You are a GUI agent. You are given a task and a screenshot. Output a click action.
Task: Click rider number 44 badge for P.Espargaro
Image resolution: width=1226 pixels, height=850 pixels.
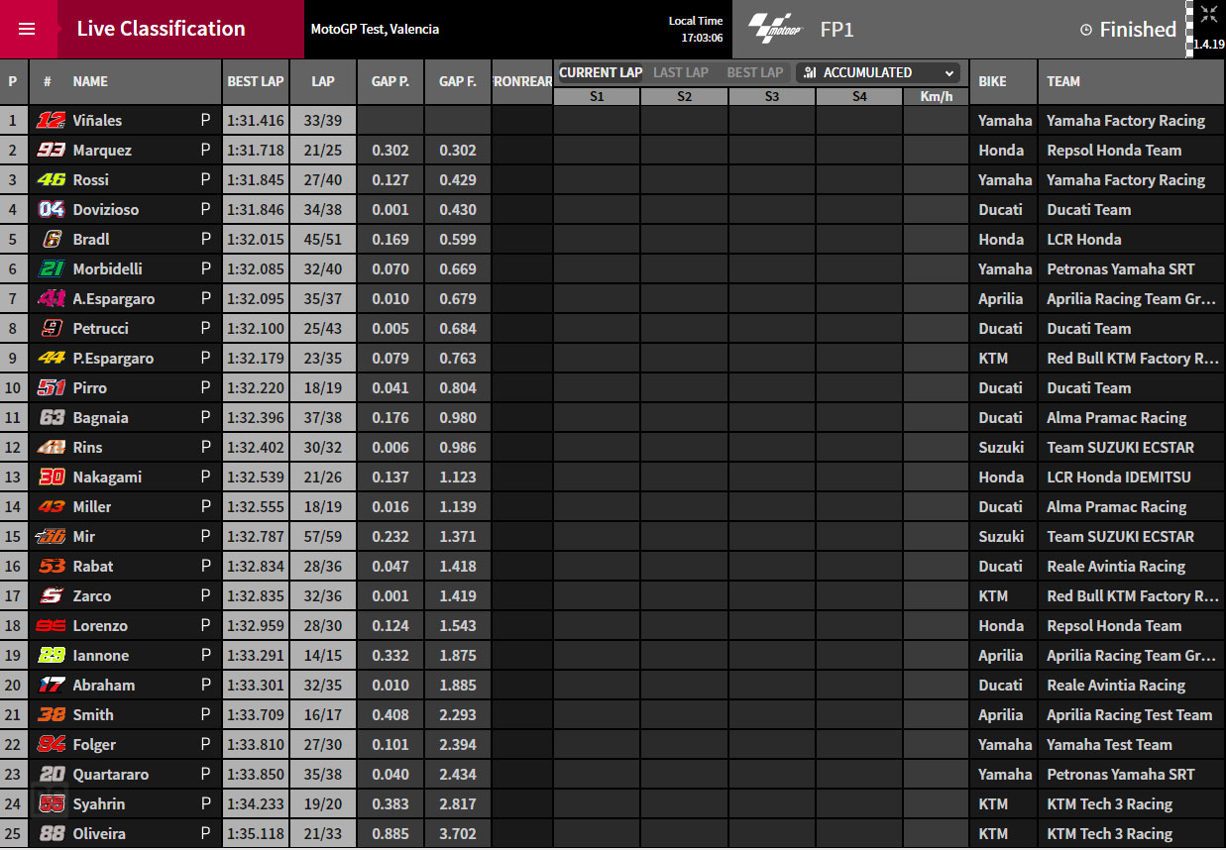click(x=52, y=358)
